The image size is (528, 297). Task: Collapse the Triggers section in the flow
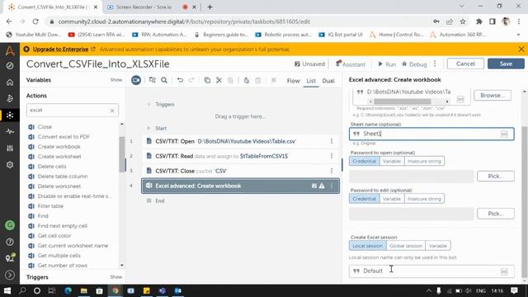(148, 105)
